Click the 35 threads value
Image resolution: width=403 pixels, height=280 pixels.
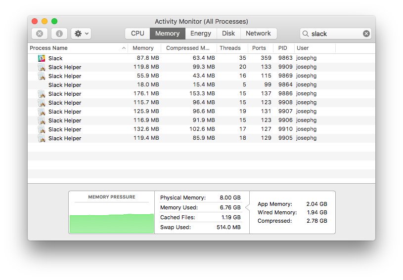tap(243, 58)
